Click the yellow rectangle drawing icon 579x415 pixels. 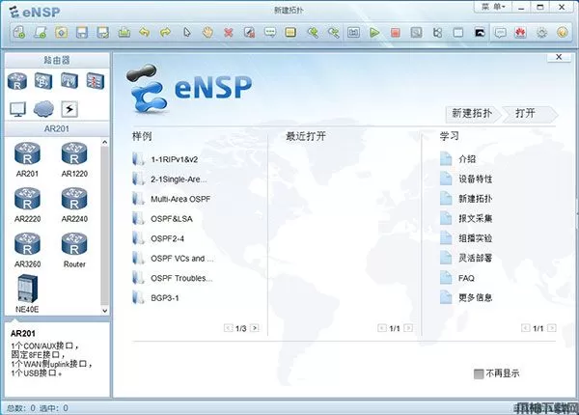(290, 33)
